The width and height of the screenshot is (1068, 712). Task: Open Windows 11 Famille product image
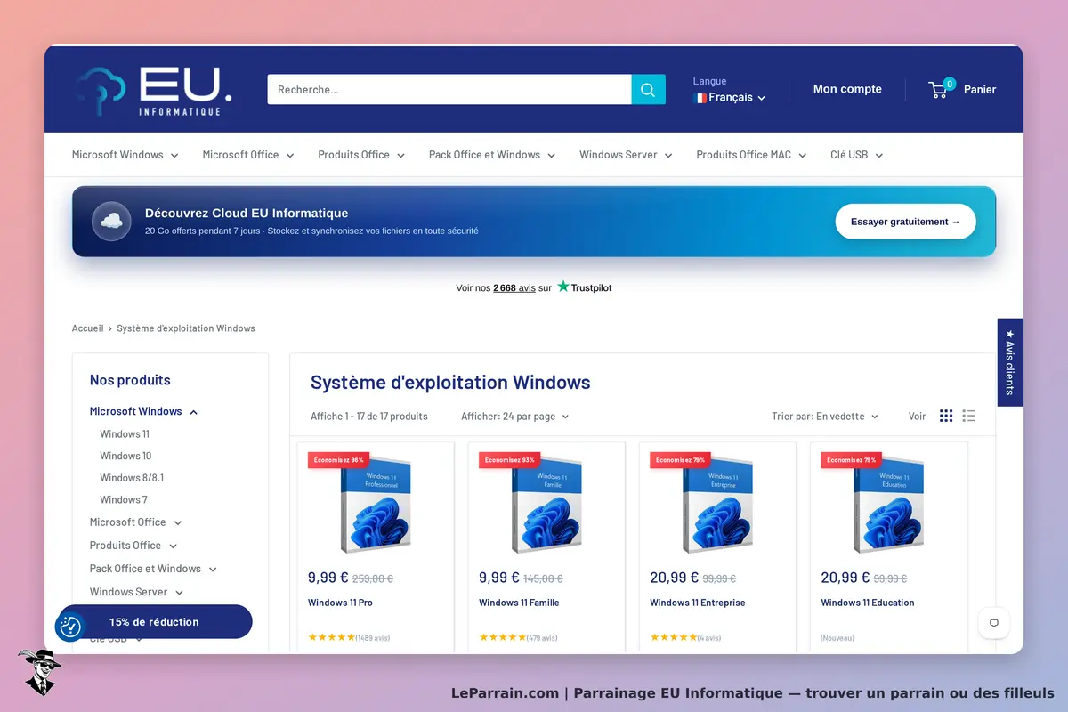[x=546, y=505]
